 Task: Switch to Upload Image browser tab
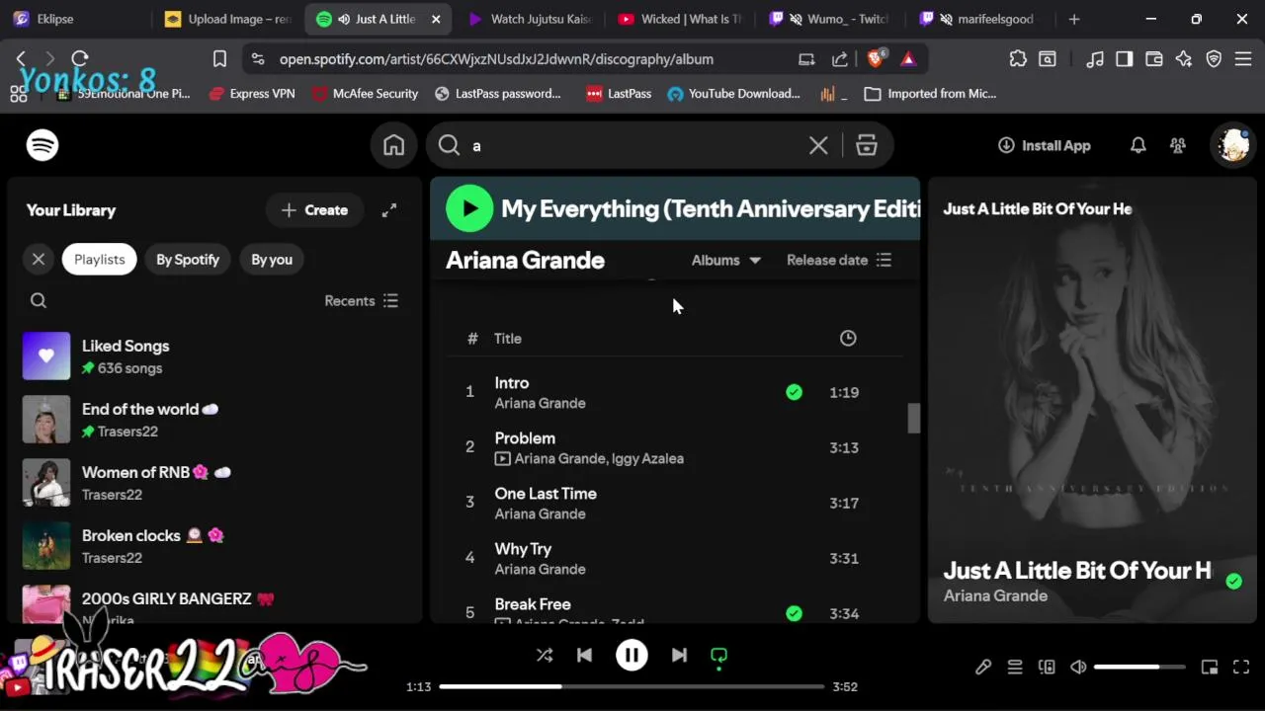tap(229, 19)
